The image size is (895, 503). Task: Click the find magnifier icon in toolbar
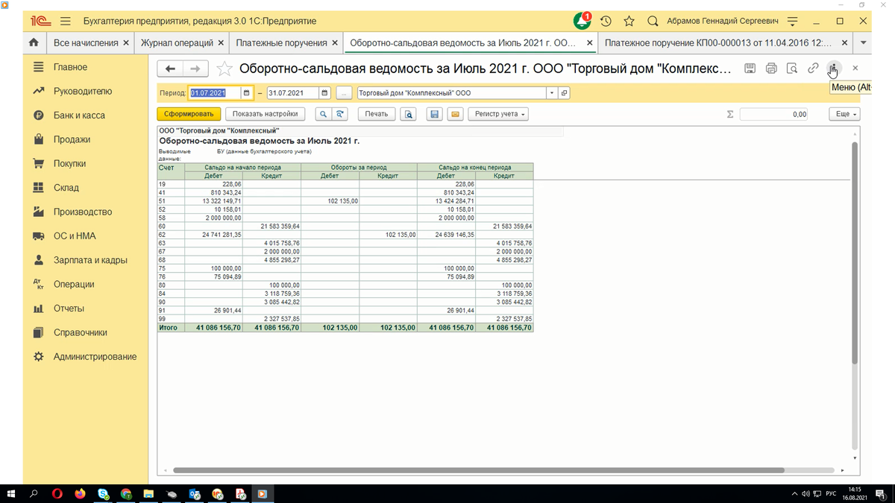pyautogui.click(x=323, y=114)
